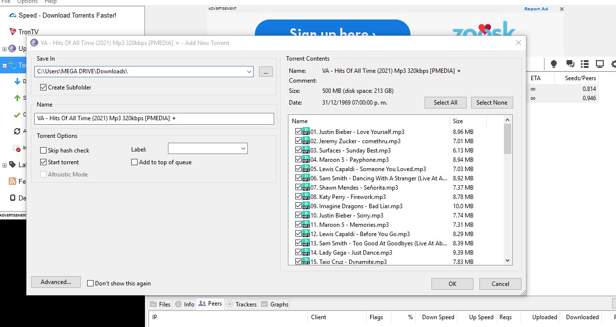The width and height of the screenshot is (616, 327).
Task: Open Devices phone icon in sidebar
Action: [13, 198]
